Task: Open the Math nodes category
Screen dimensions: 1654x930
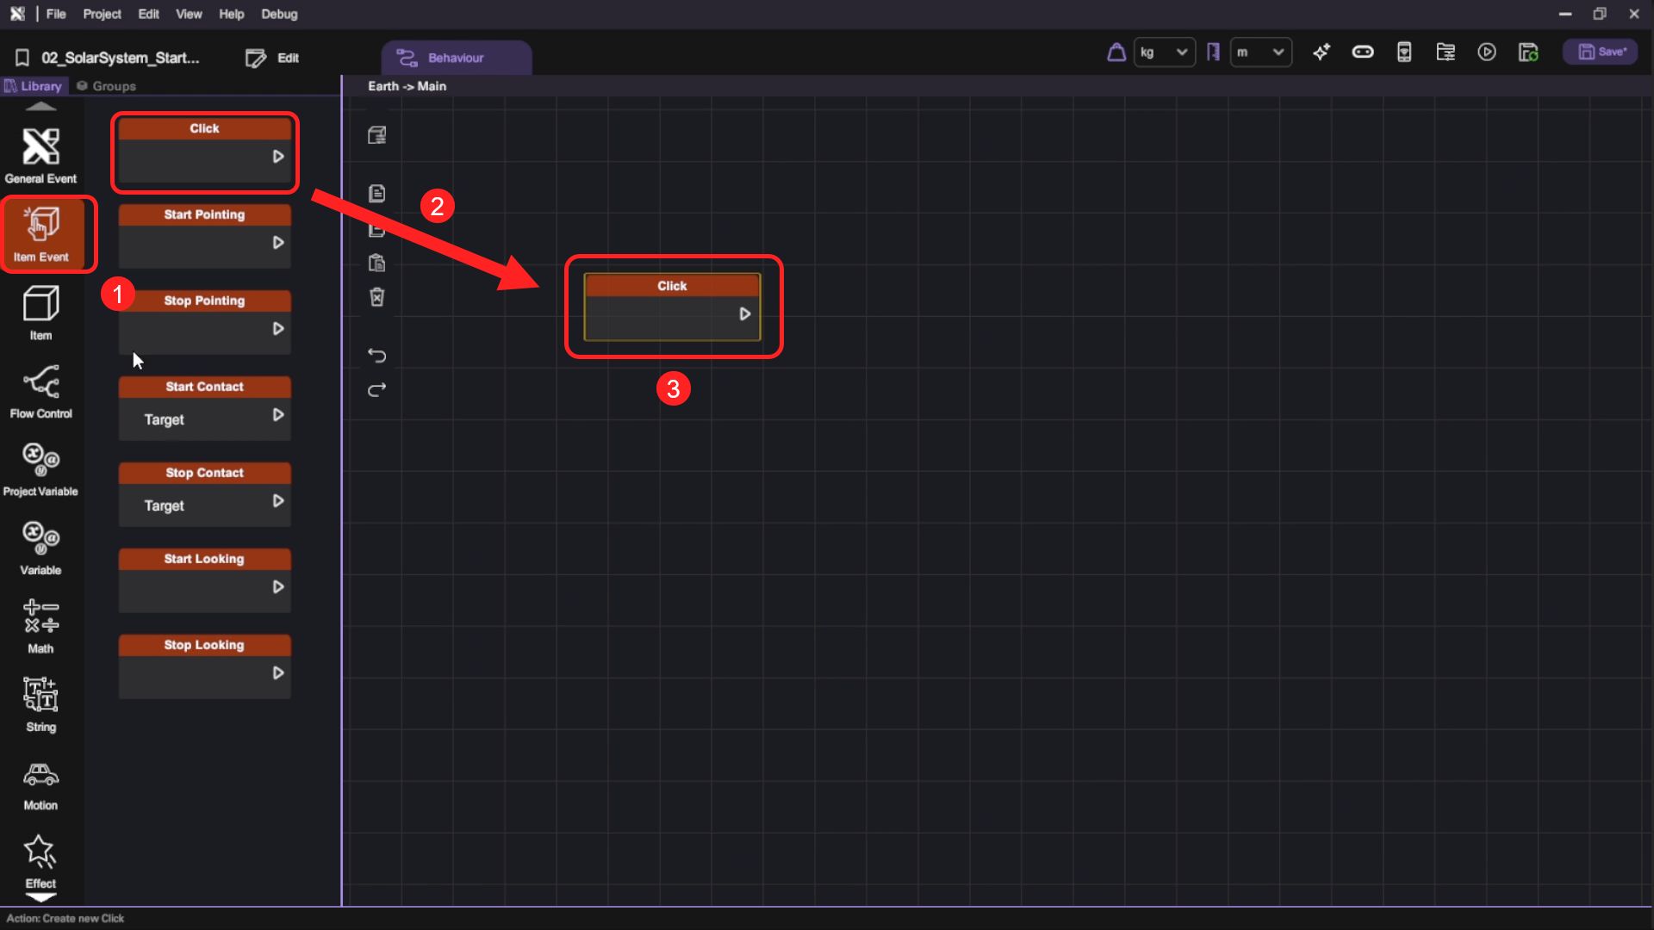Action: [x=40, y=626]
